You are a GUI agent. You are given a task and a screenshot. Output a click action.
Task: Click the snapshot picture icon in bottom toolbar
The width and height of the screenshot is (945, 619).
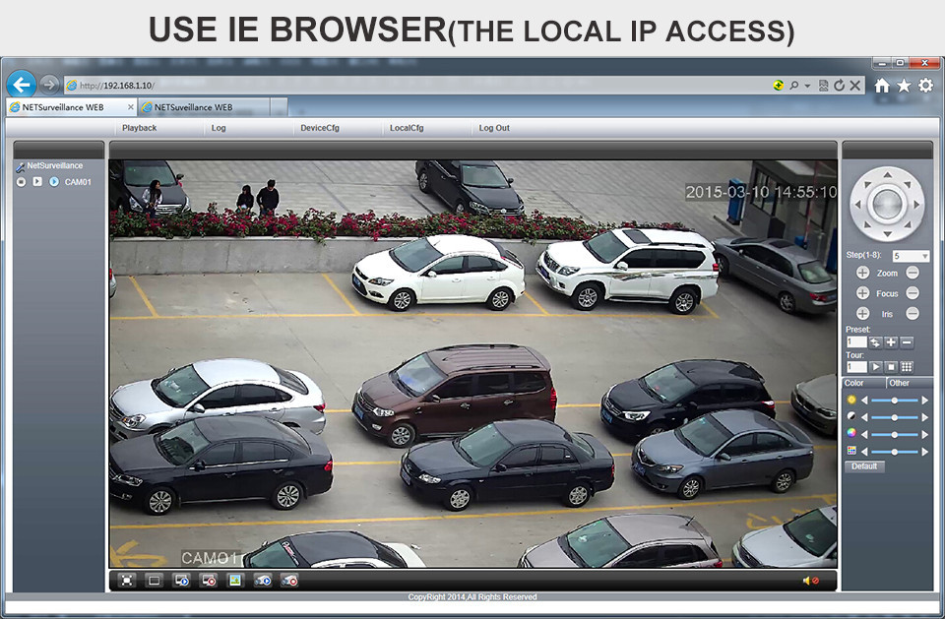click(x=235, y=581)
